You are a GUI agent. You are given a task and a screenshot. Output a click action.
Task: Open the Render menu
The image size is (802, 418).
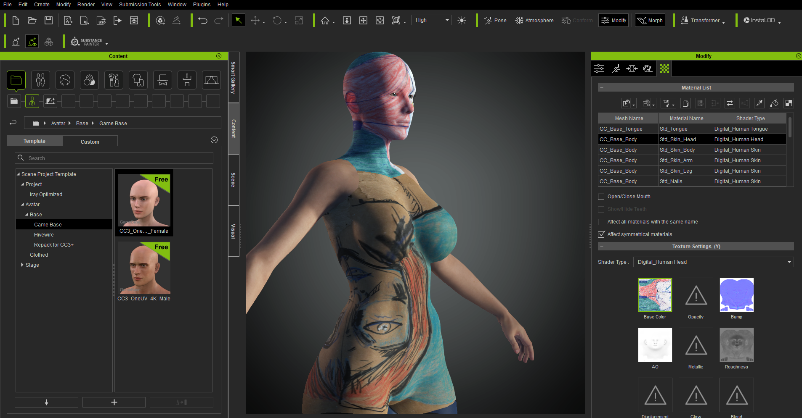86,5
